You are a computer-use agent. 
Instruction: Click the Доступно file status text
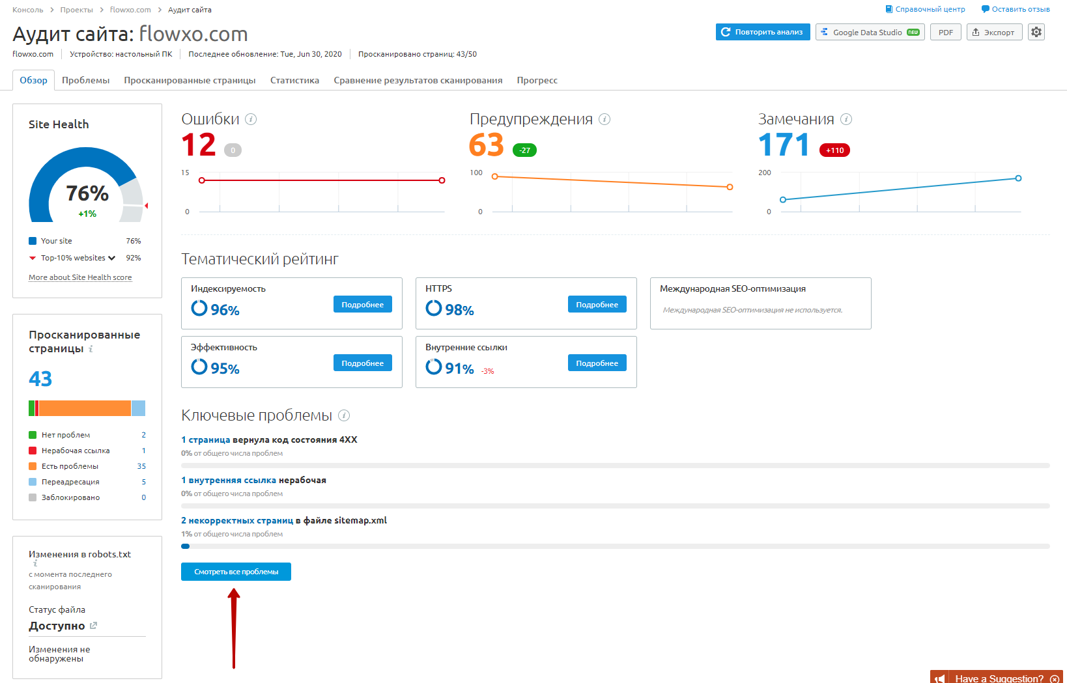click(x=57, y=626)
